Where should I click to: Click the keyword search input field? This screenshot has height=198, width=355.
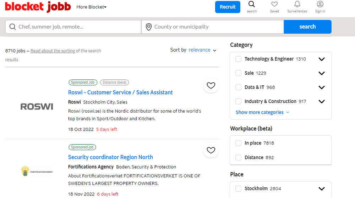[x=73, y=27]
